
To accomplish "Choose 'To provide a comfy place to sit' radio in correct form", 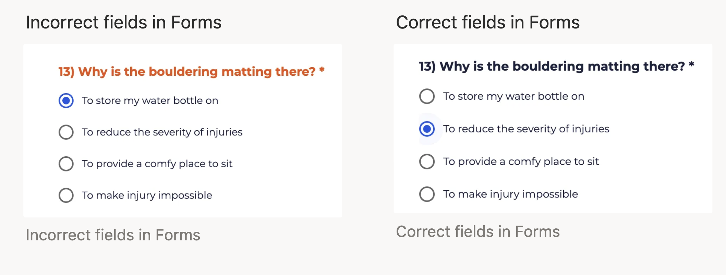I will tap(427, 162).
